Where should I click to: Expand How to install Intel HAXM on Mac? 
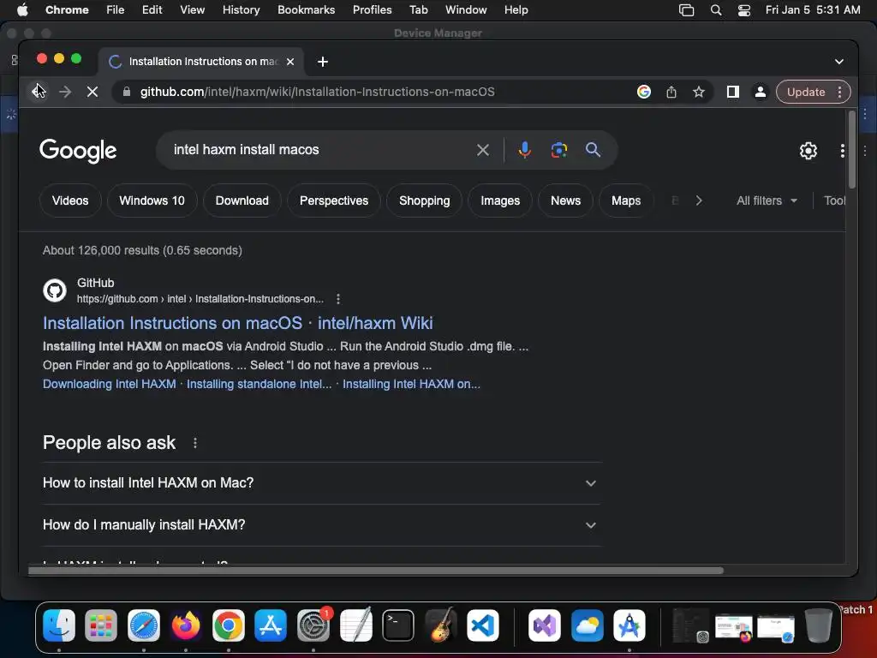point(322,483)
